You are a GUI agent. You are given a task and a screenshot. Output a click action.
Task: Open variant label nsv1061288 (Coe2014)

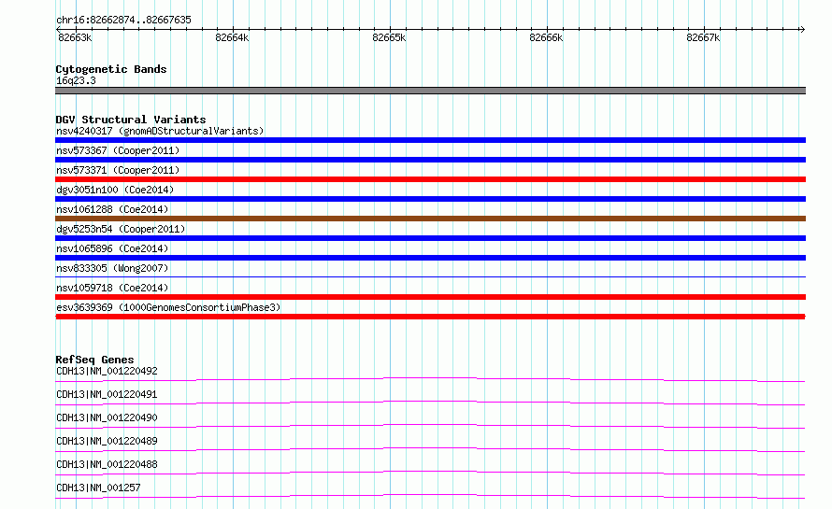[112, 209]
